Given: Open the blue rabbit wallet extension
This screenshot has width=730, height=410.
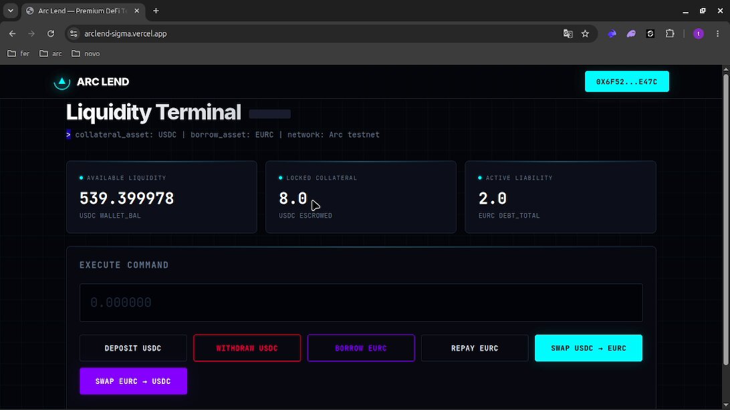Looking at the screenshot, I should point(612,33).
